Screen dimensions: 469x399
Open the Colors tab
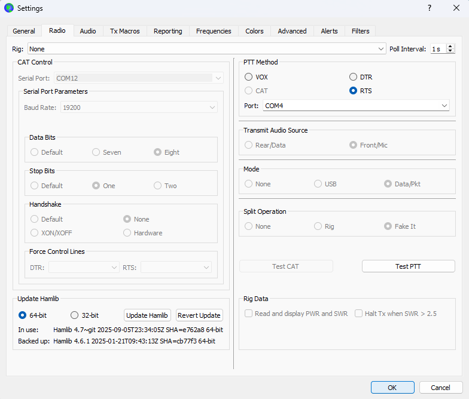[x=254, y=31]
